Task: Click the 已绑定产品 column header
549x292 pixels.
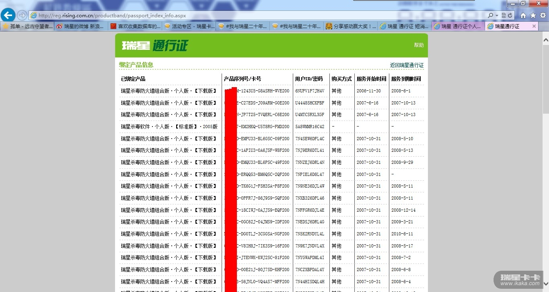Action: click(x=133, y=79)
